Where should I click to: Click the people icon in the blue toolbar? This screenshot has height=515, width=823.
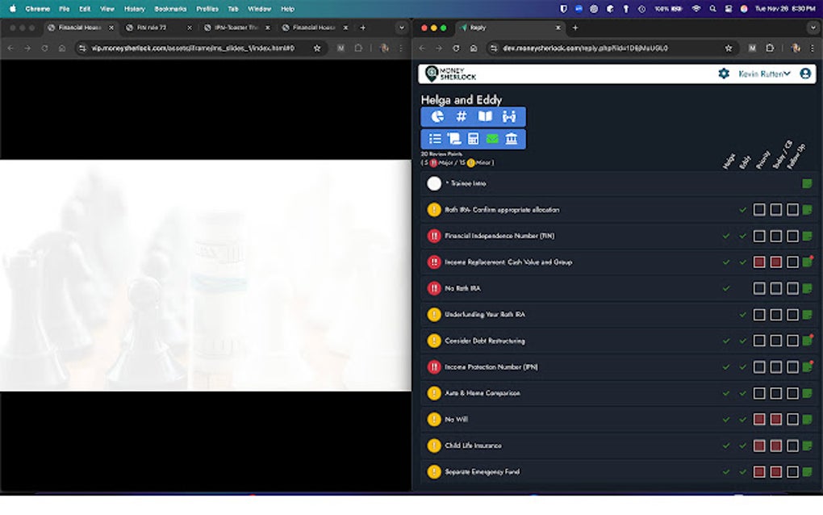(509, 116)
